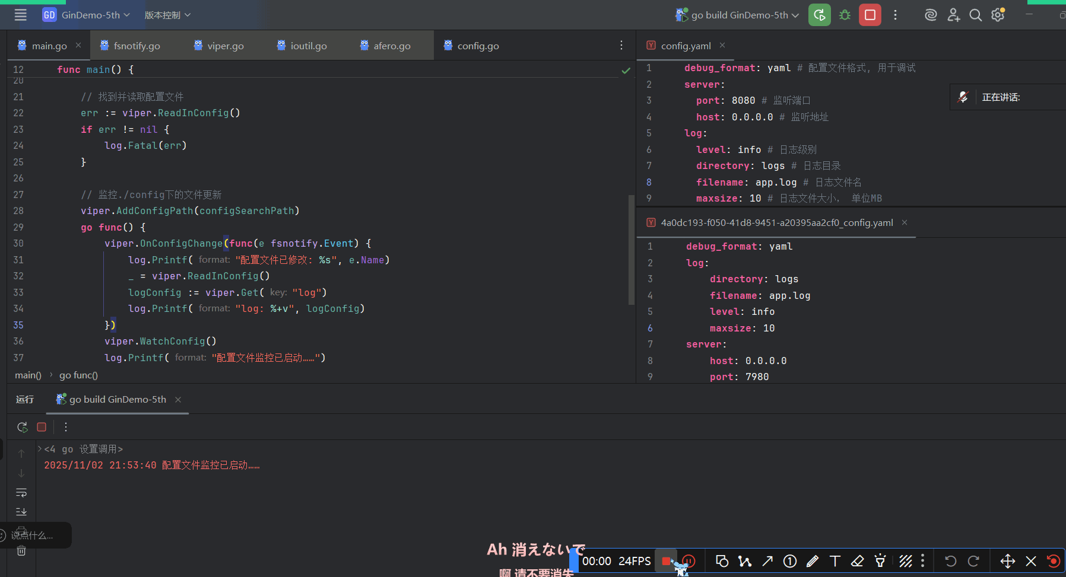
Task: Stop the running program with red square
Action: coord(870,15)
